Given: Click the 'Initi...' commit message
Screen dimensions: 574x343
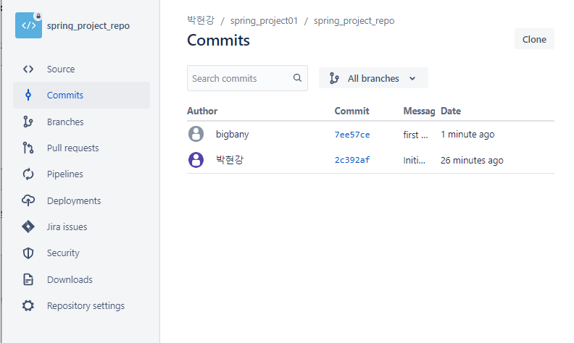Looking at the screenshot, I should point(414,160).
